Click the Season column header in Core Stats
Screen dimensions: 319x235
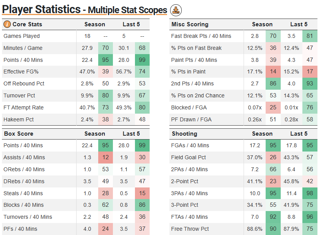pos(95,24)
